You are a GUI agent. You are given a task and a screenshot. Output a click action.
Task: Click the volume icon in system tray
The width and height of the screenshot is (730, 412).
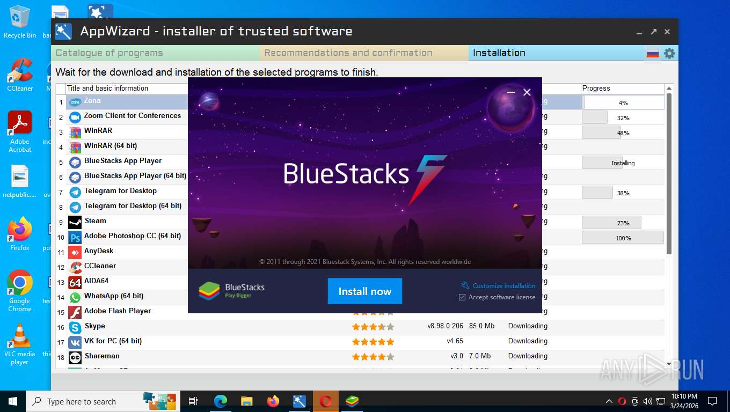pos(647,401)
